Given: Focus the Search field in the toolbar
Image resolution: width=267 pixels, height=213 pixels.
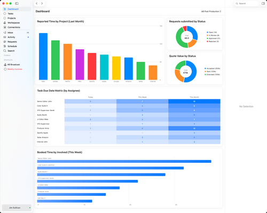Looking at the screenshot, I should click(247, 3).
